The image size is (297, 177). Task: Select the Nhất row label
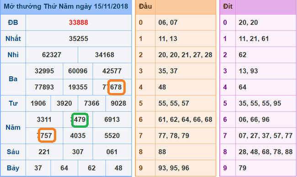point(13,39)
